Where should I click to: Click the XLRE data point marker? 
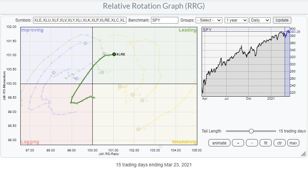click(114, 54)
